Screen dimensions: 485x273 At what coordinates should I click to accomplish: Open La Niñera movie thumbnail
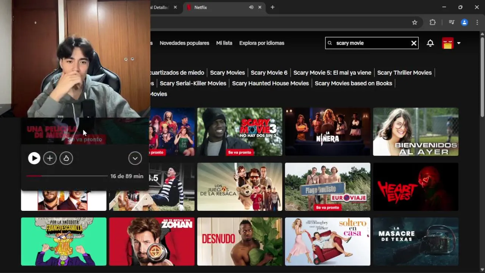[x=327, y=132]
